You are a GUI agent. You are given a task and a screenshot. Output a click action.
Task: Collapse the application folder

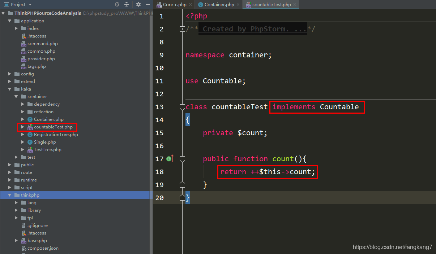point(10,21)
